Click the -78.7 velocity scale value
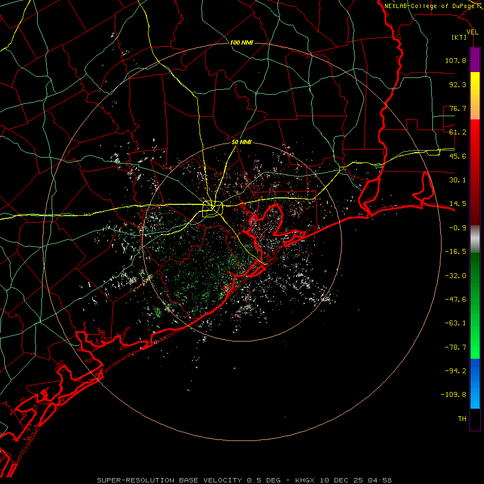 point(455,347)
